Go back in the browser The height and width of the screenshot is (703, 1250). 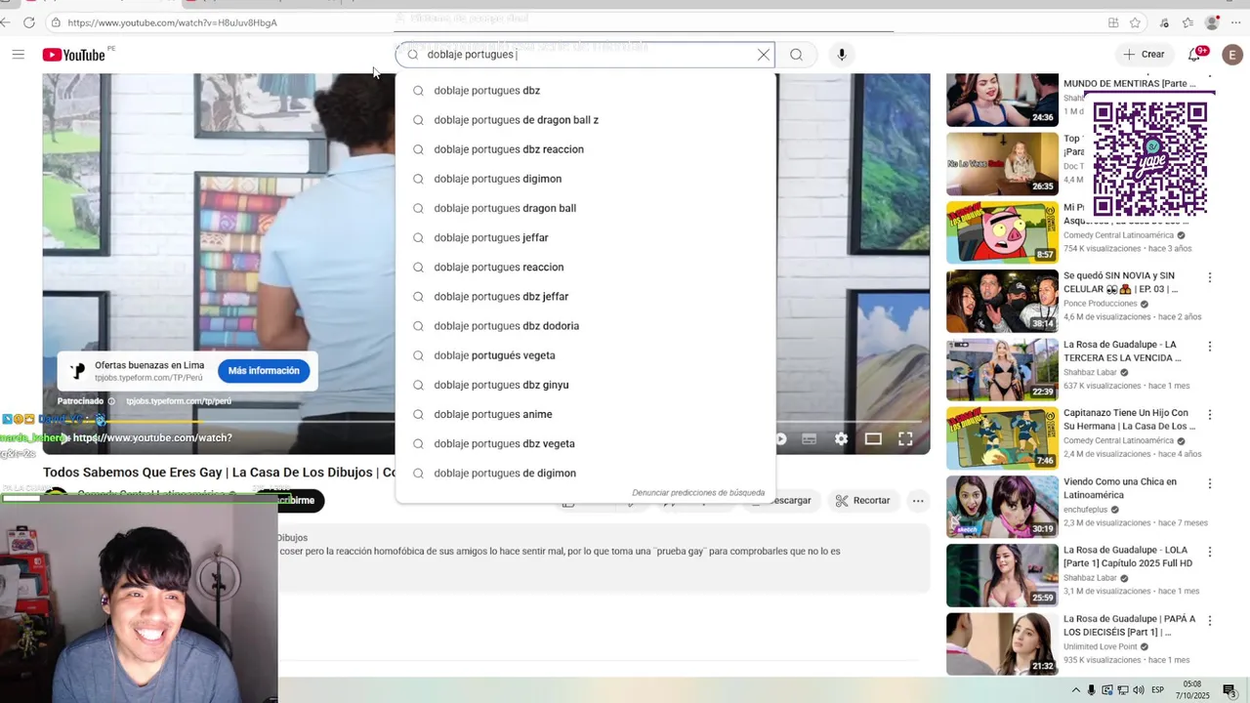[x=7, y=22]
